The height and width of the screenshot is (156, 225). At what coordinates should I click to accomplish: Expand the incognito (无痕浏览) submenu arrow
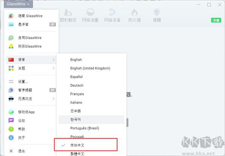pos(54,98)
